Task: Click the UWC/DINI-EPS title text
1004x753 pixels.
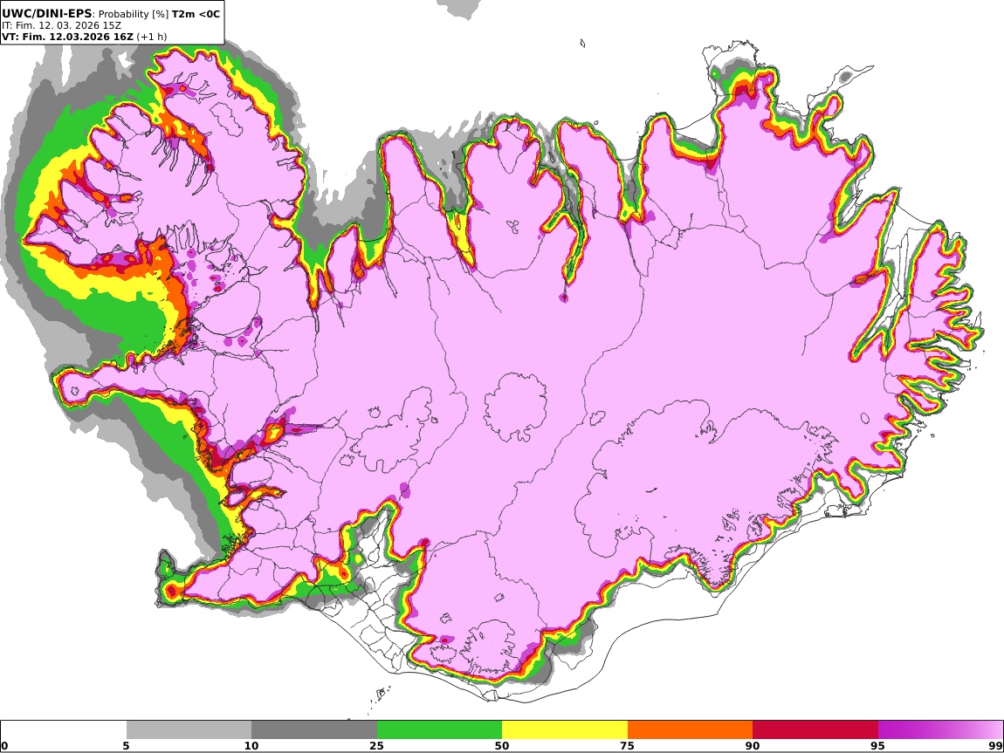Action: [x=47, y=13]
